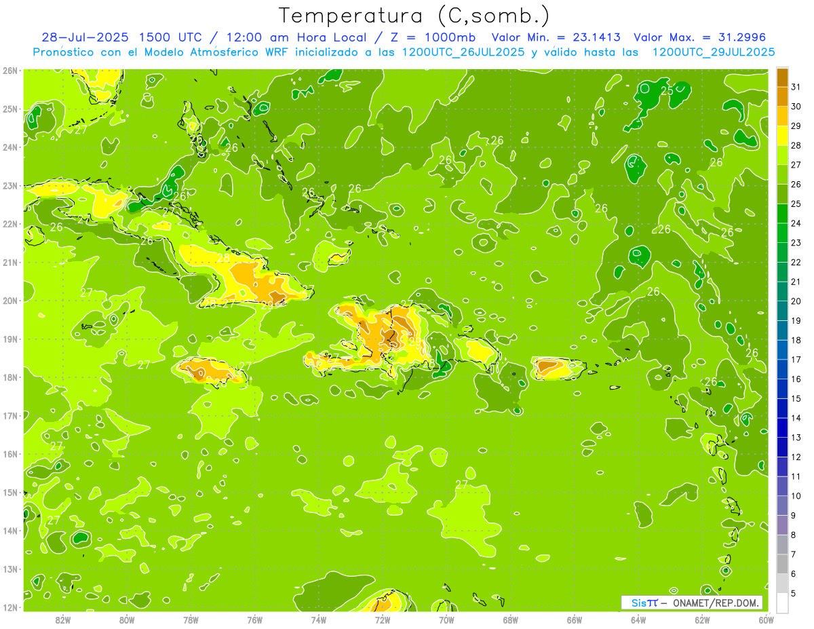Click longitude axis label "66W"

point(575,620)
